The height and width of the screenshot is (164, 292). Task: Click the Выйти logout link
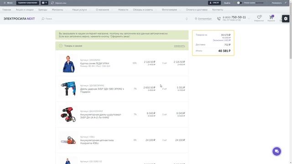[227, 3]
